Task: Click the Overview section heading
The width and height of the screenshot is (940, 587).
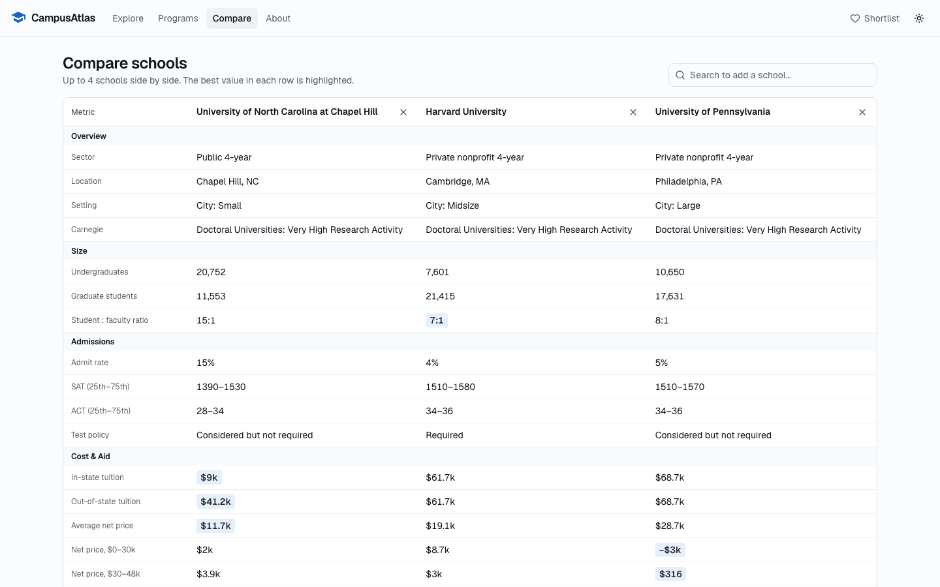Action: [89, 136]
